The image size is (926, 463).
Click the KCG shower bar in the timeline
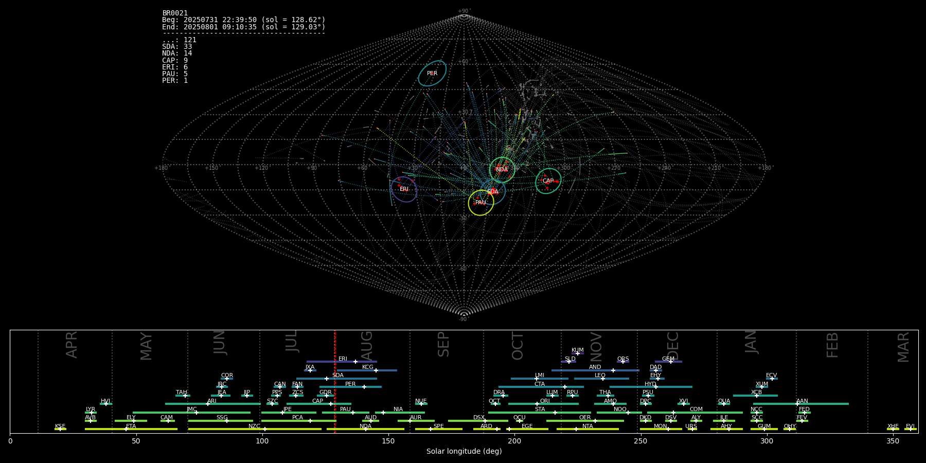(x=367, y=370)
